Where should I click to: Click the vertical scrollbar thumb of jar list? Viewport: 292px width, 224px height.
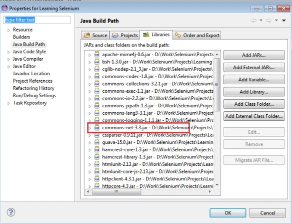click(216, 84)
